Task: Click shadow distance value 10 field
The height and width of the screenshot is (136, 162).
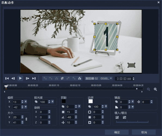Action: pyautogui.click(x=70, y=122)
